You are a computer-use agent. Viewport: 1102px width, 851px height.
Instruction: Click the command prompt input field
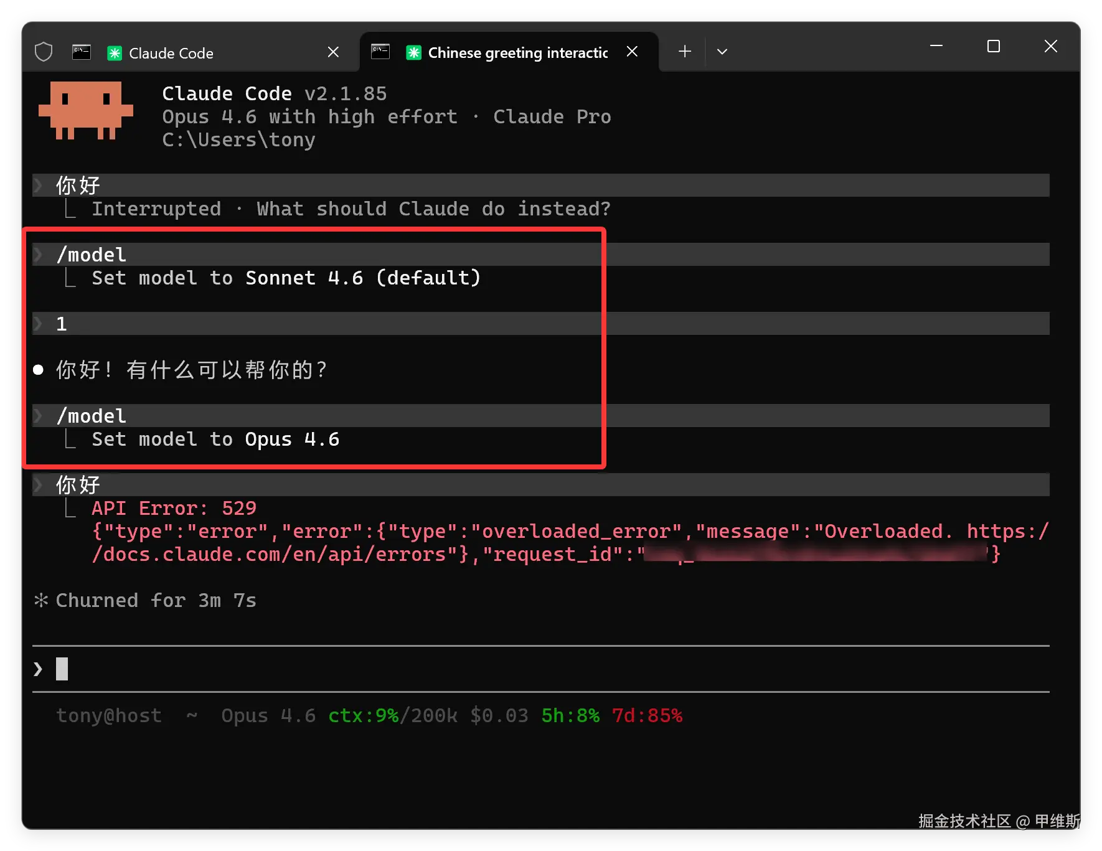(x=498, y=669)
